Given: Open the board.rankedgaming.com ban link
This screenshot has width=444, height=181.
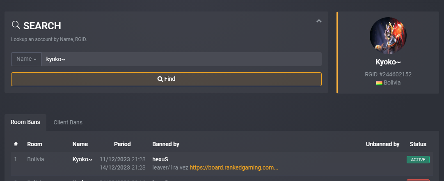Looking at the screenshot, I should [x=234, y=167].
